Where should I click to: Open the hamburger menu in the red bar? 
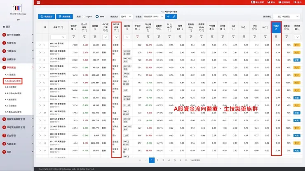click(38, 2)
